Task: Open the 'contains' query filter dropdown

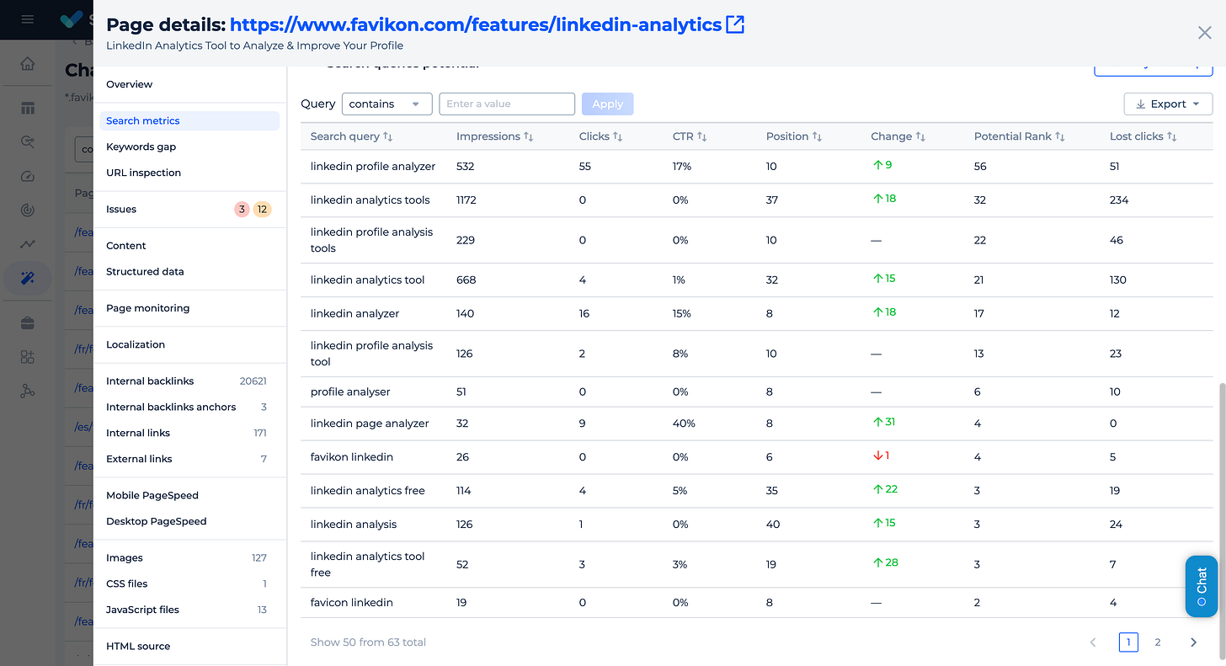Action: pos(386,104)
